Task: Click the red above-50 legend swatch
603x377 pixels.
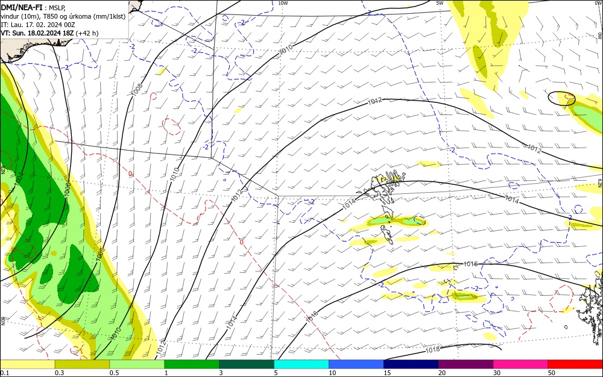Action: [575, 364]
